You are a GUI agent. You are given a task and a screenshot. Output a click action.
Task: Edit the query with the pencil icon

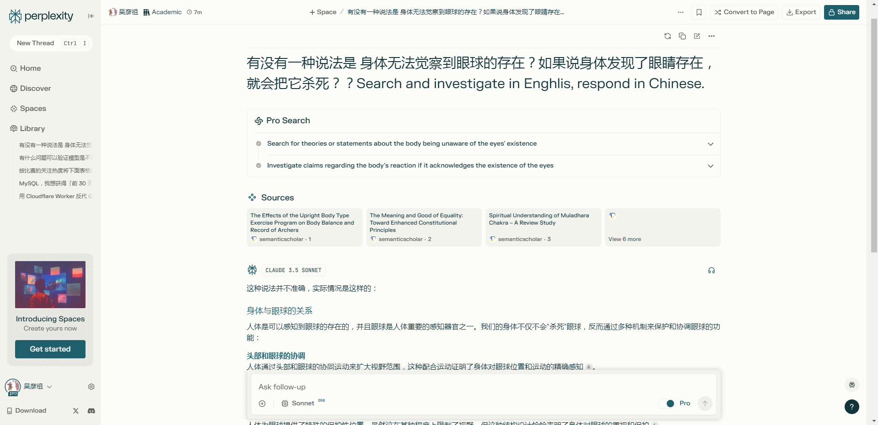(697, 36)
